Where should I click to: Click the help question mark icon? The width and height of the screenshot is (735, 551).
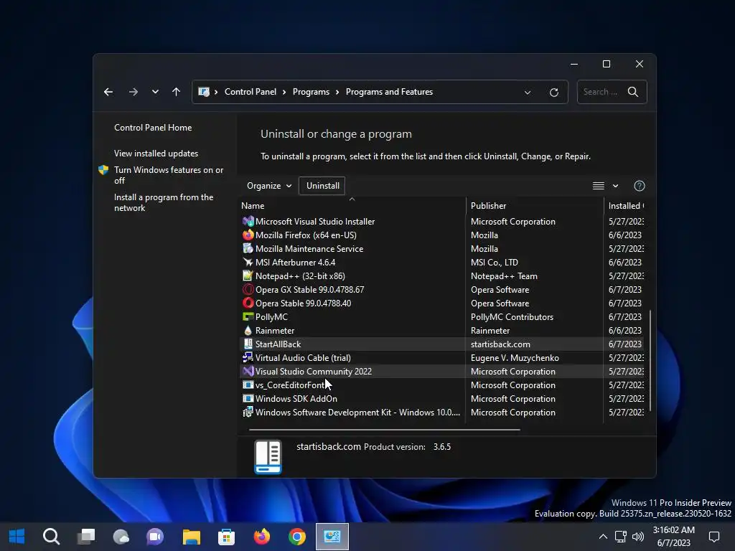[x=639, y=186]
